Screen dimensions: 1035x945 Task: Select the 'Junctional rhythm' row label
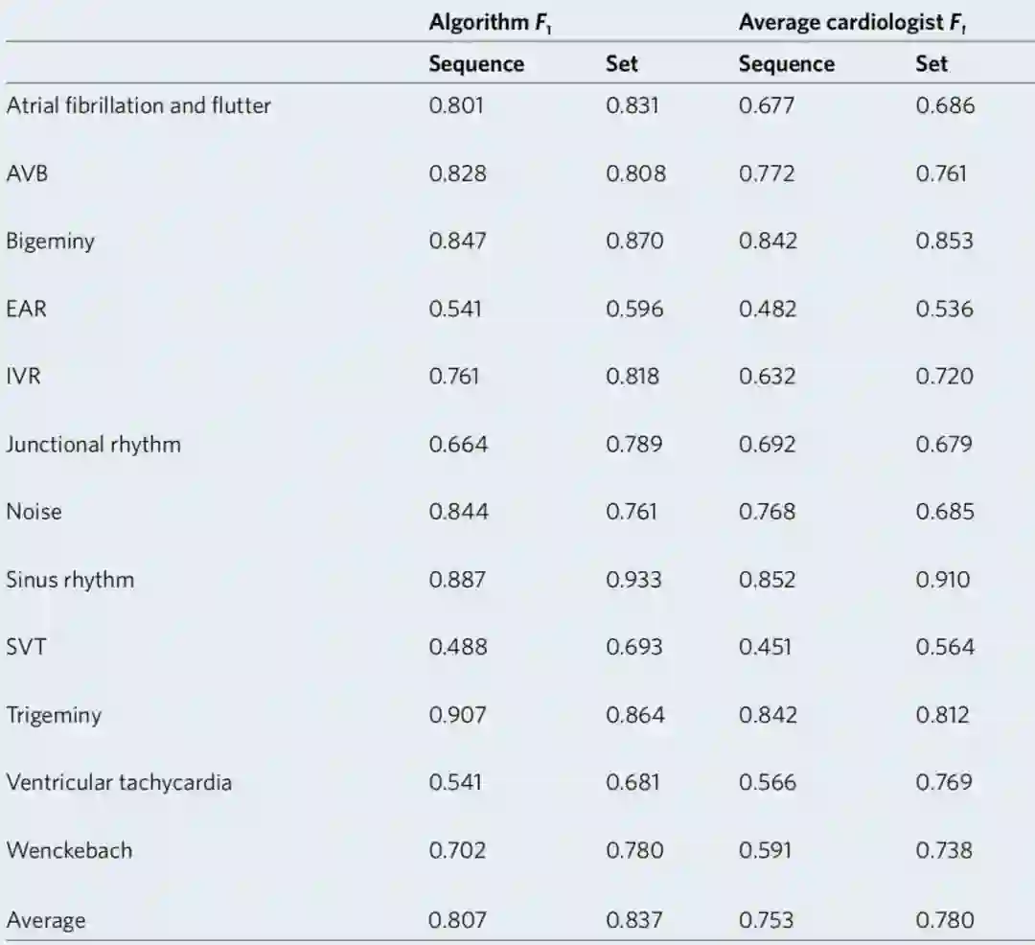(x=94, y=444)
